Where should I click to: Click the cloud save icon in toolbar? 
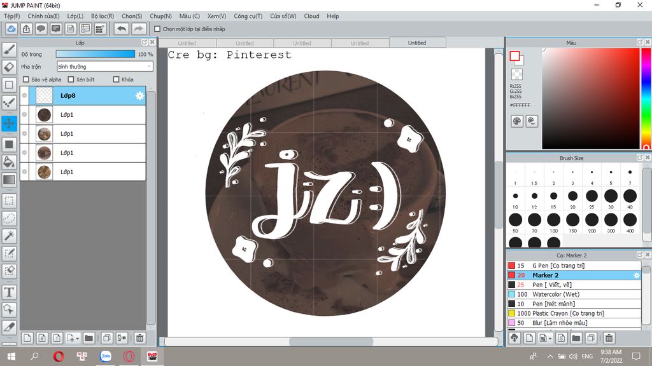(x=11, y=29)
